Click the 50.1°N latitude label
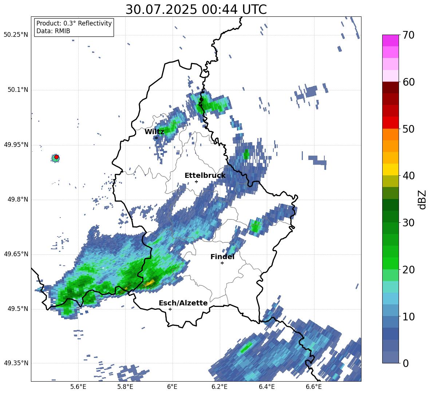431x394 pixels. coord(18,90)
